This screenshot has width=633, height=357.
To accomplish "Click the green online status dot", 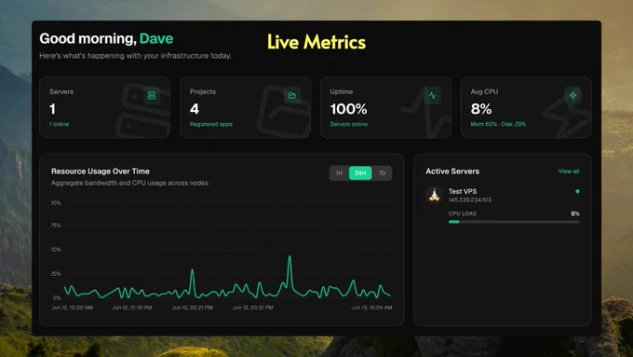I will (x=577, y=191).
